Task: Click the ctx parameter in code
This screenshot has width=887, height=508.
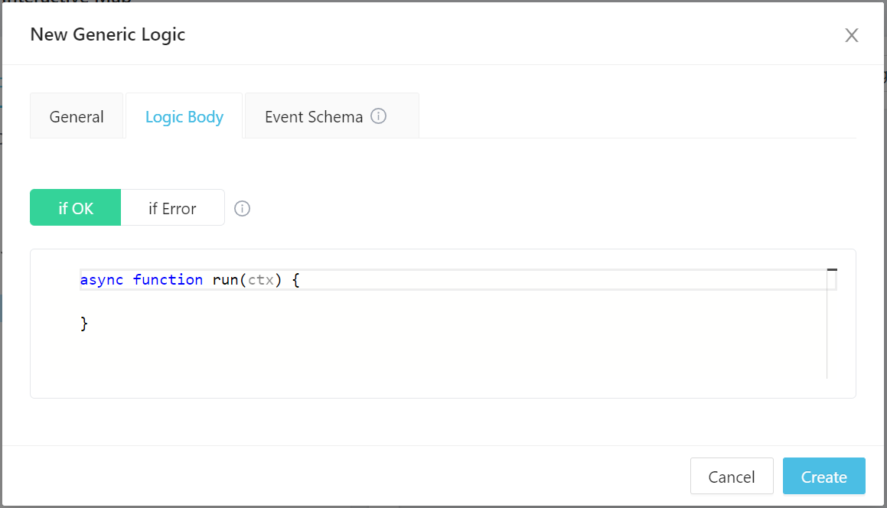Action: point(261,280)
